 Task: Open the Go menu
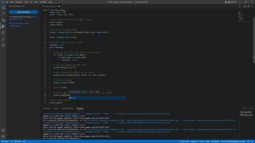pos(31,2)
